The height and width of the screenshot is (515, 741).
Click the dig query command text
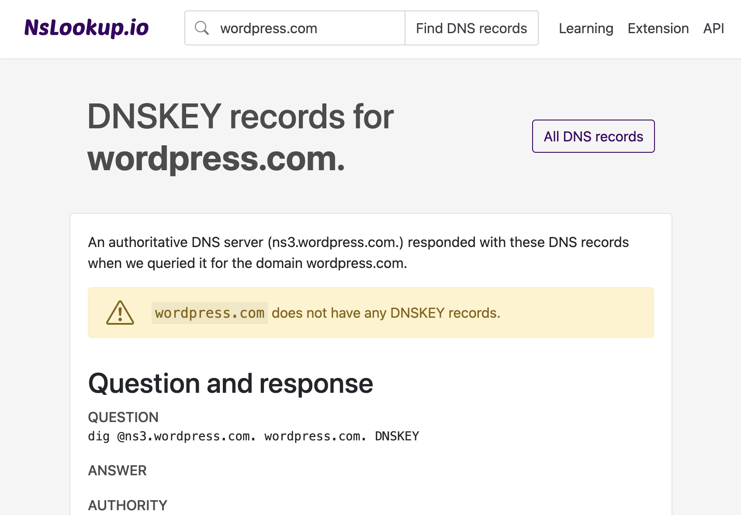coord(253,436)
